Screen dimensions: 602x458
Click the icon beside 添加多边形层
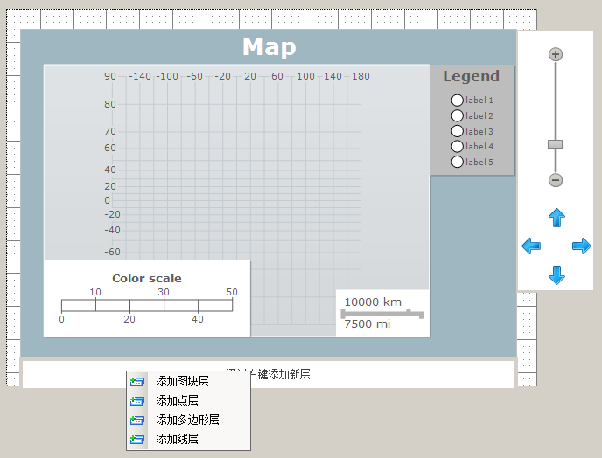(137, 420)
